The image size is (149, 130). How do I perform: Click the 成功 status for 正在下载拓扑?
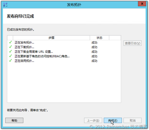[x=94, y=47]
